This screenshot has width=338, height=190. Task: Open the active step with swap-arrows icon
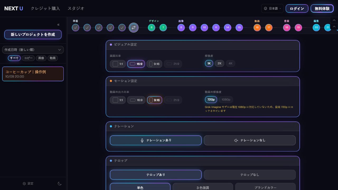(134, 27)
